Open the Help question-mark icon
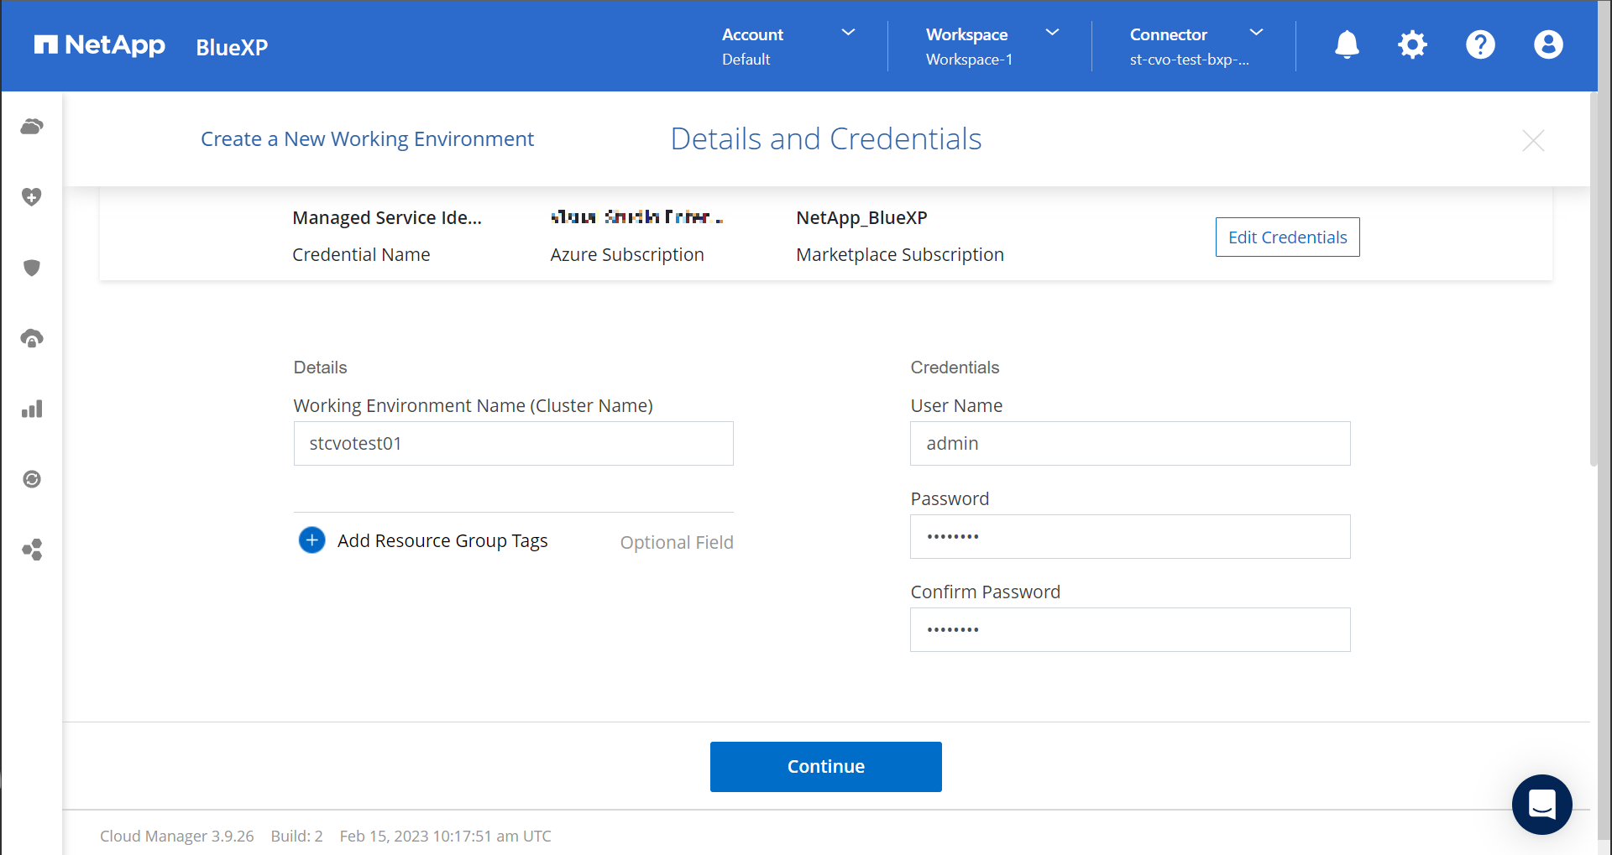 [1480, 45]
